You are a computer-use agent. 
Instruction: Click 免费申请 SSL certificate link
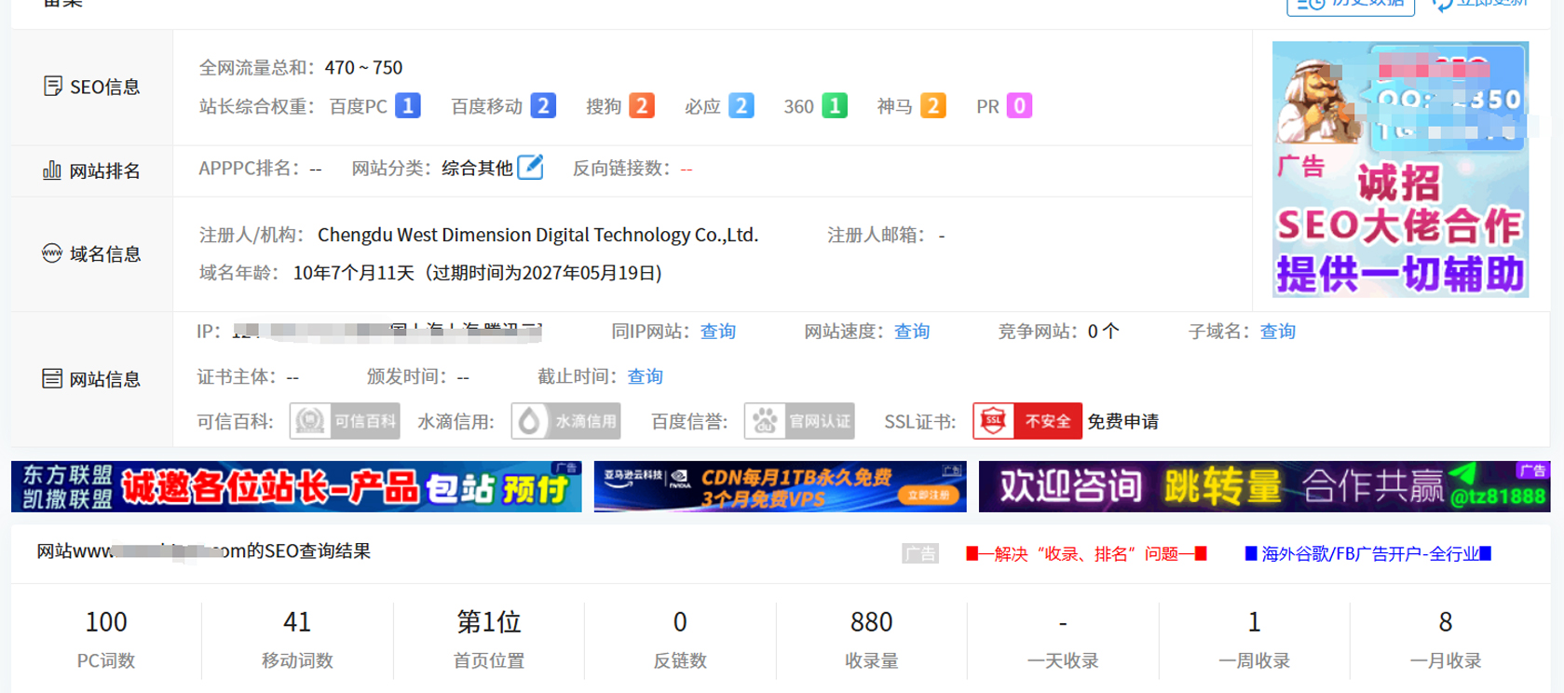1123,421
